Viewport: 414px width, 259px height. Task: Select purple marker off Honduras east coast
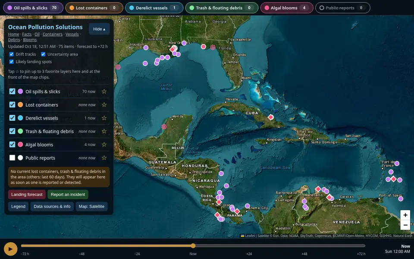pos(221,174)
